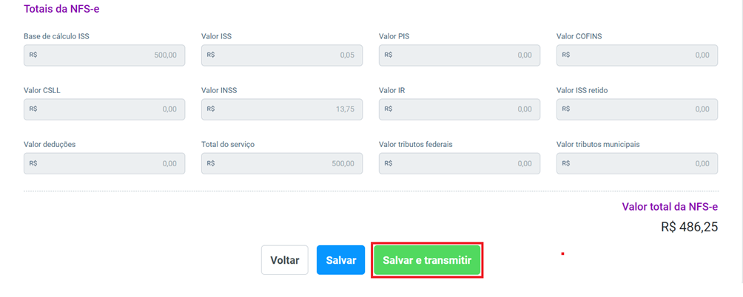Select the Valor ISS retido field

point(637,109)
